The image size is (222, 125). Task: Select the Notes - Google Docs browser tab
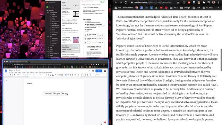pyautogui.click(x=18, y=62)
